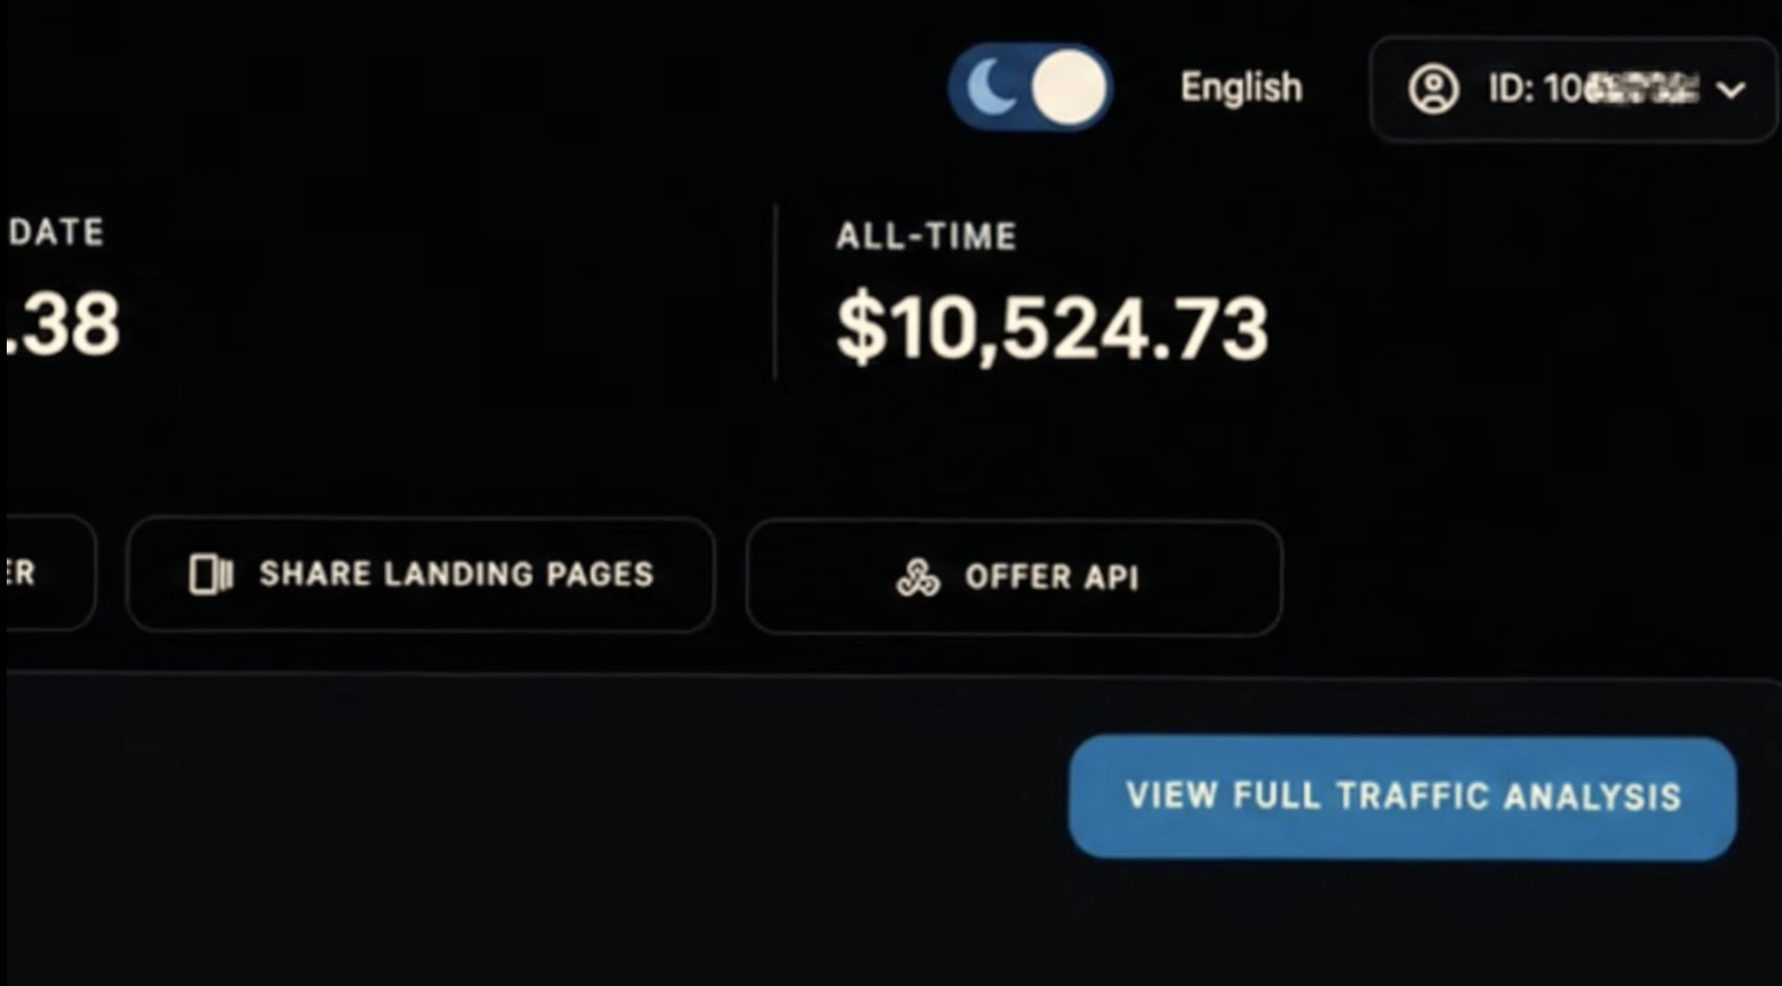Open the account ID dropdown menu
This screenshot has width=1782, height=986.
(x=1573, y=89)
